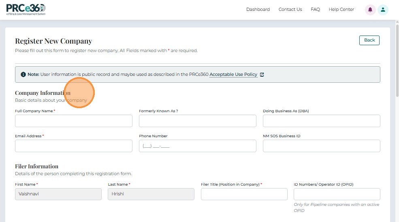
Task: Click the PRCe360 logo
Action: [x=26, y=10]
